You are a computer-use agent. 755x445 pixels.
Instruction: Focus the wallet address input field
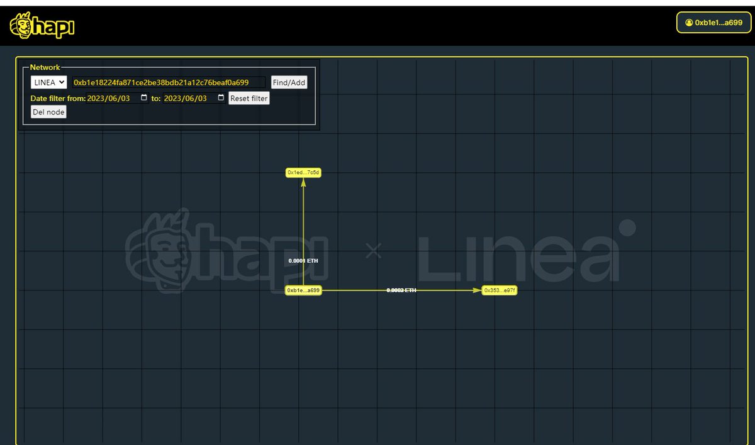coord(169,82)
